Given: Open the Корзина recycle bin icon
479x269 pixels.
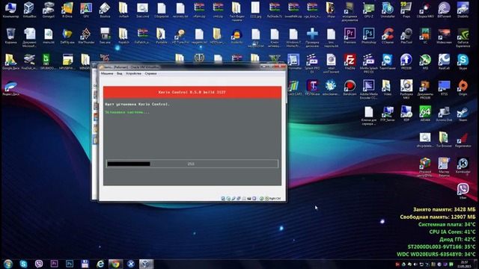Looking at the screenshot, I should click(x=10, y=36).
